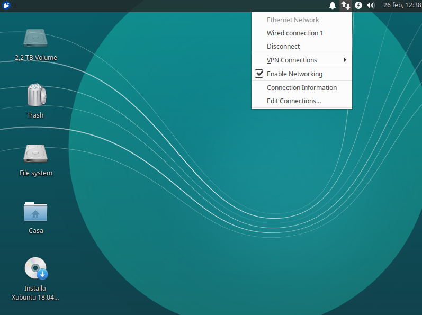422x315 pixels.
Task: Open Edit Connections… from the menu
Action: click(x=294, y=101)
